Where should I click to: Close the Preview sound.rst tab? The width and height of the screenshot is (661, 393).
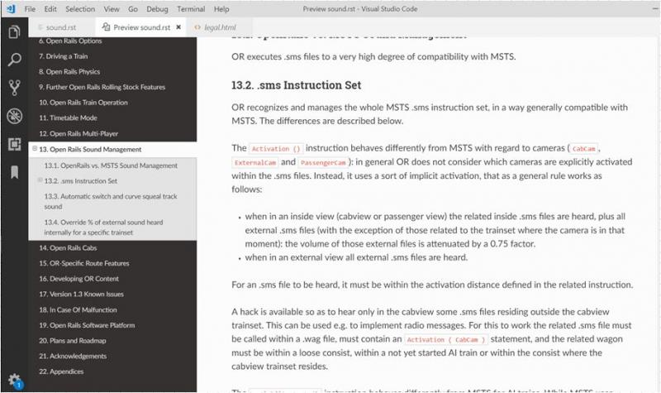[x=178, y=27]
